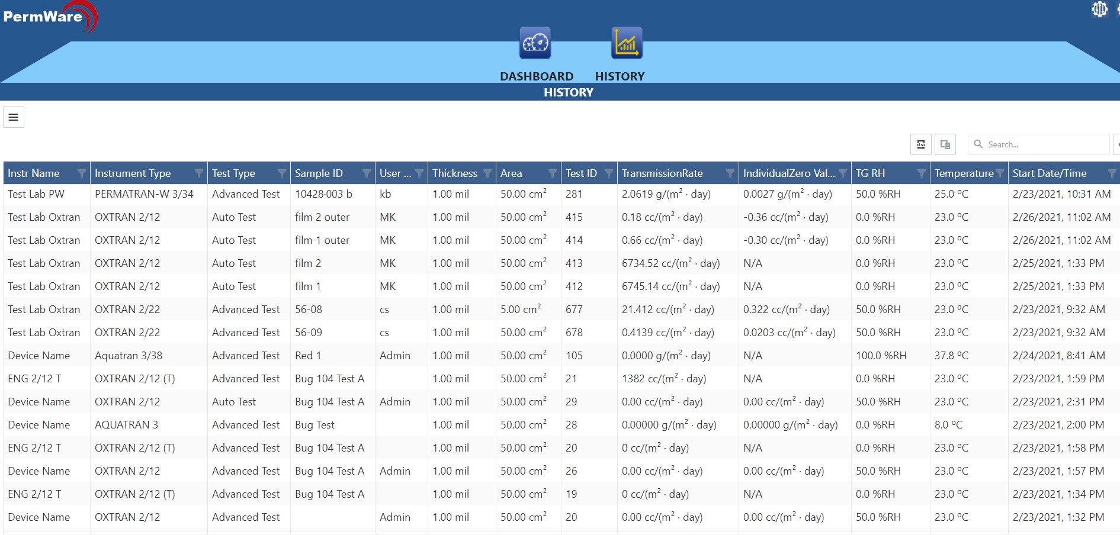Open the hamburger menu button
Image resolution: width=1120 pixels, height=535 pixels.
(x=14, y=117)
